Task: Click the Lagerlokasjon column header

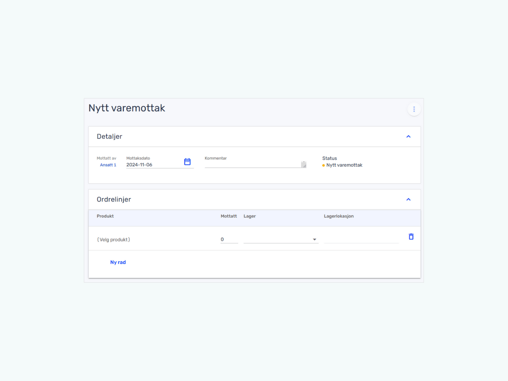Action: pos(339,216)
